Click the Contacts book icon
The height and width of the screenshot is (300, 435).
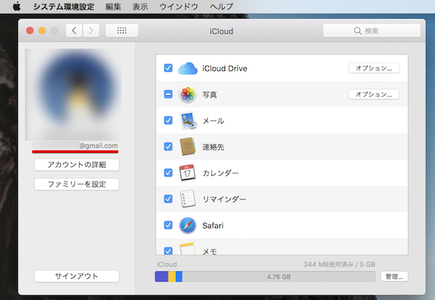187,146
